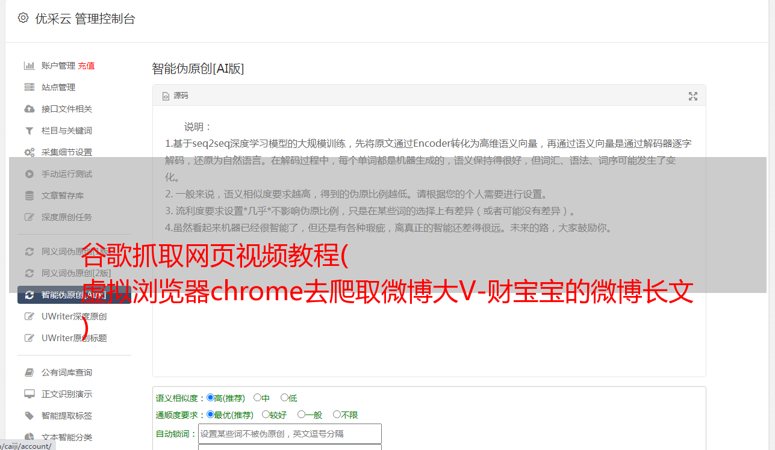Click the 自动锁词 input field
The image size is (775, 450).
[x=290, y=434]
